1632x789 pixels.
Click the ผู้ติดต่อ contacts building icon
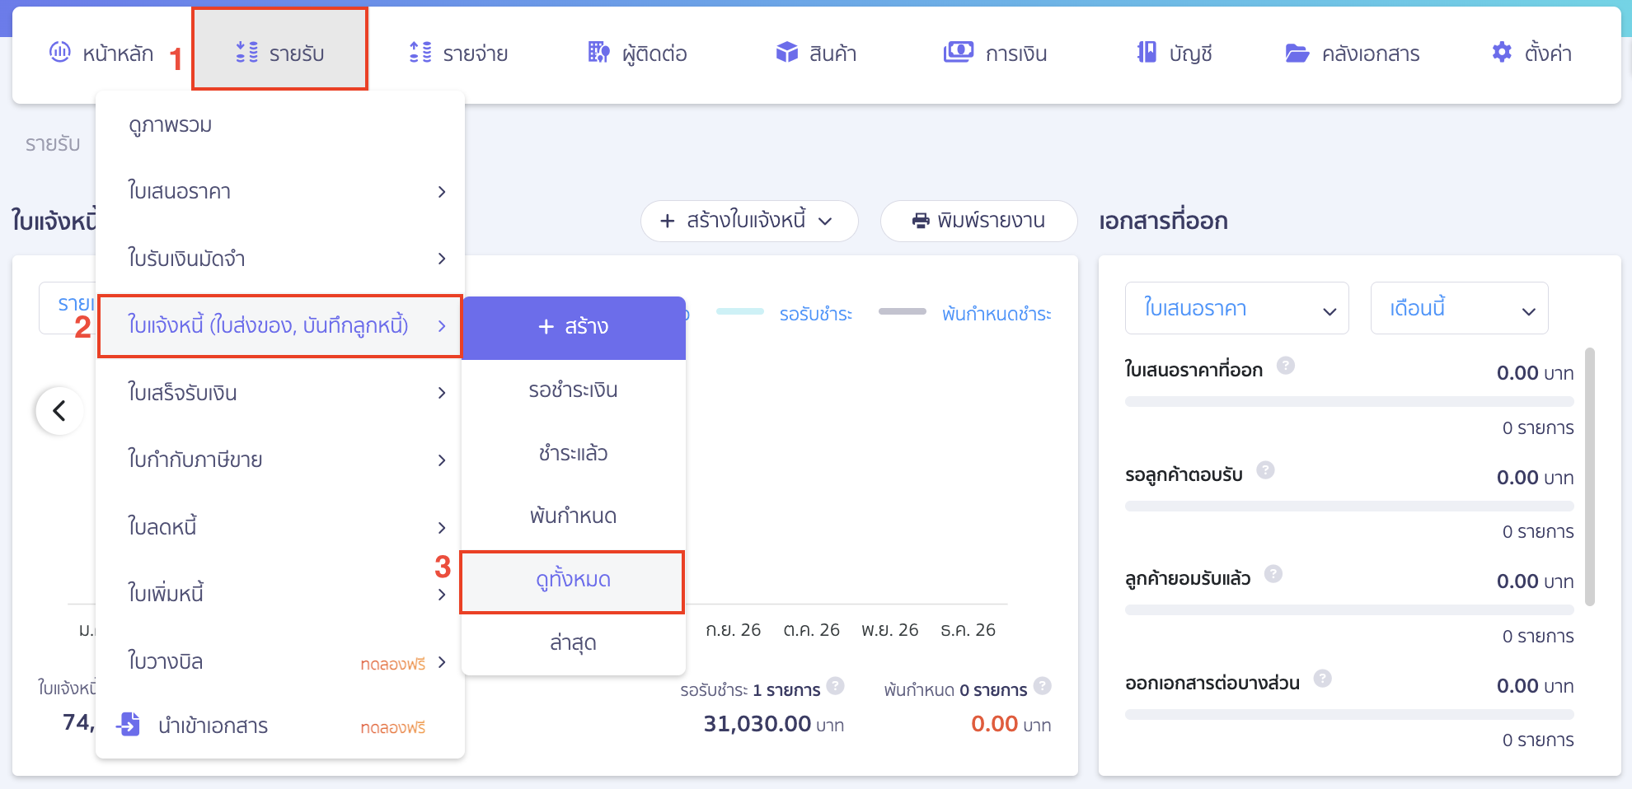tap(598, 52)
